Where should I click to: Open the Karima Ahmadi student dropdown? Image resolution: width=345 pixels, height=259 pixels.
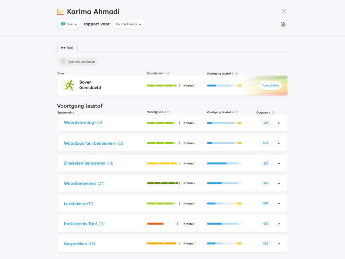[x=128, y=24]
